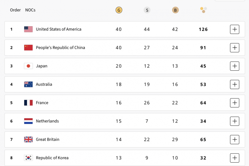The width and height of the screenshot is (249, 166).
Task: Click the Australia flag icon
Action: [28, 84]
